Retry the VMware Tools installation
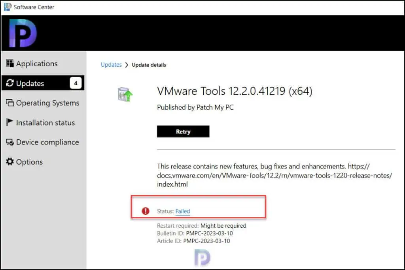405x270 pixels. click(x=183, y=131)
